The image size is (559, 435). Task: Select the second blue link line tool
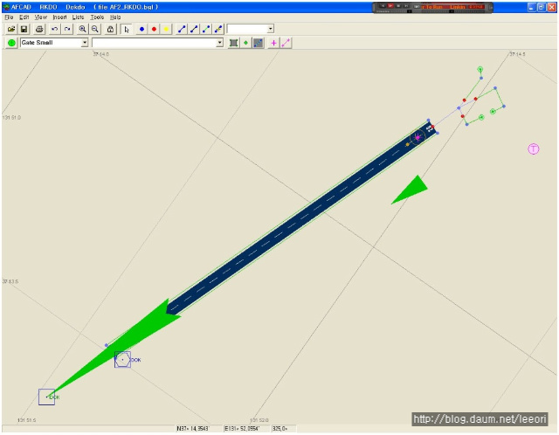point(194,29)
